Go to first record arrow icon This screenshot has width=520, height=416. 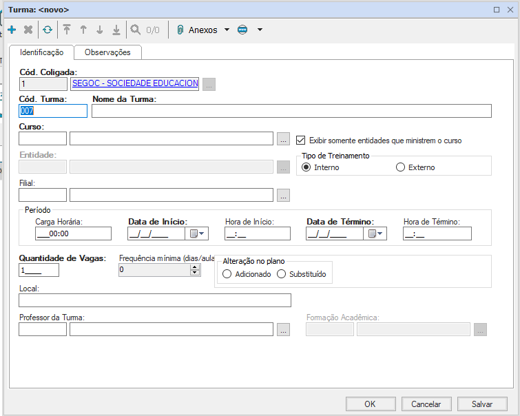pyautogui.click(x=67, y=30)
